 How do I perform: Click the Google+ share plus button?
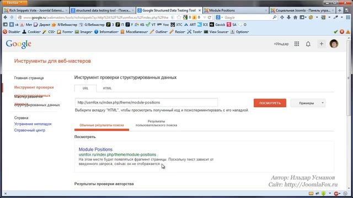[x=322, y=44]
